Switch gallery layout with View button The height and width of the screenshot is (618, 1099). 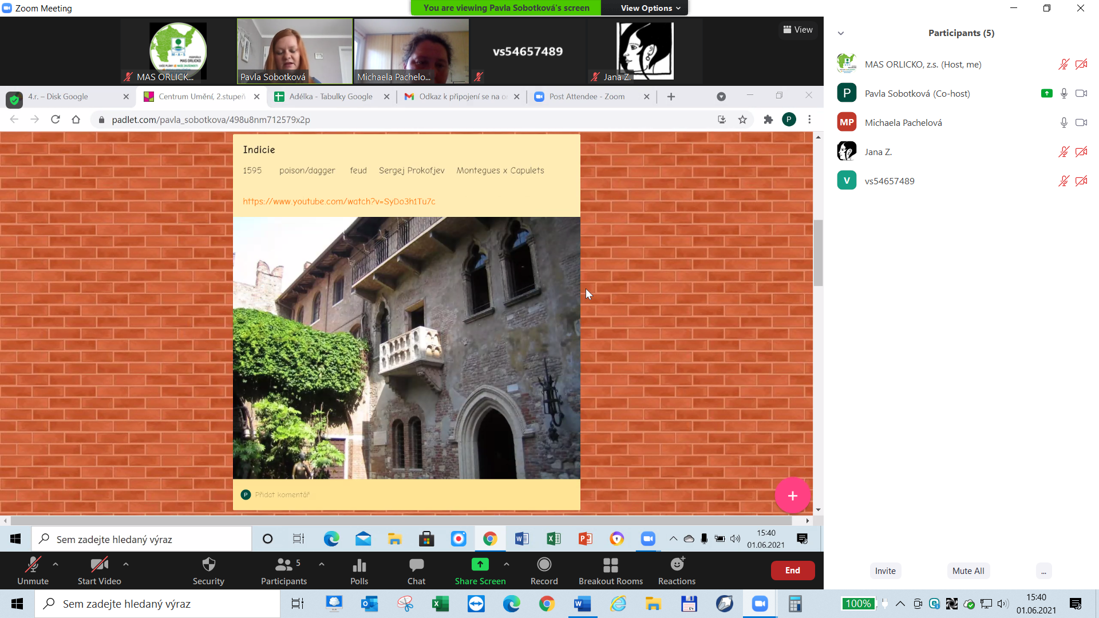pos(798,30)
